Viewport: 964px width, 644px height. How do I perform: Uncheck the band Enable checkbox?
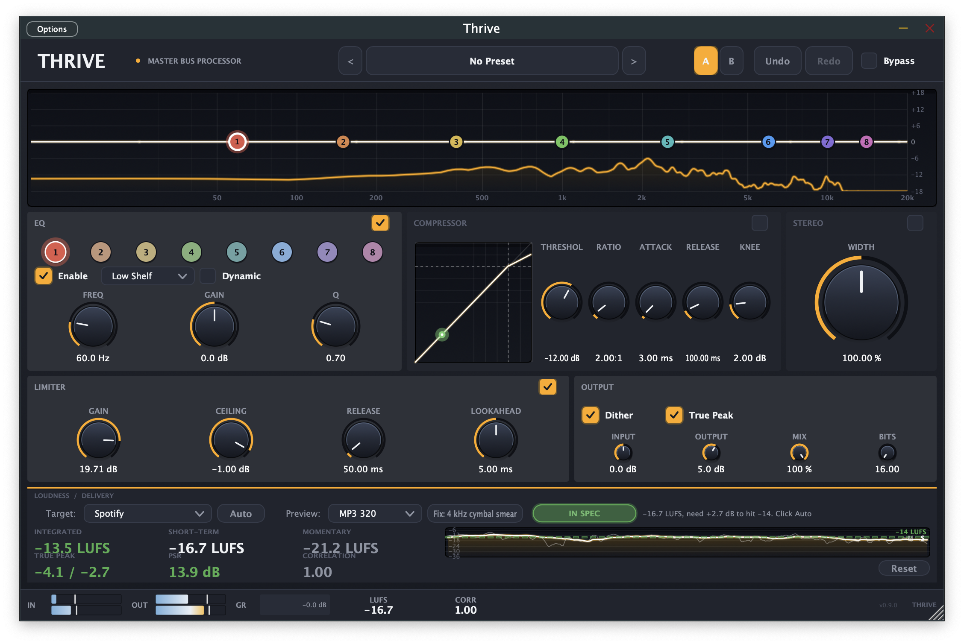44,276
